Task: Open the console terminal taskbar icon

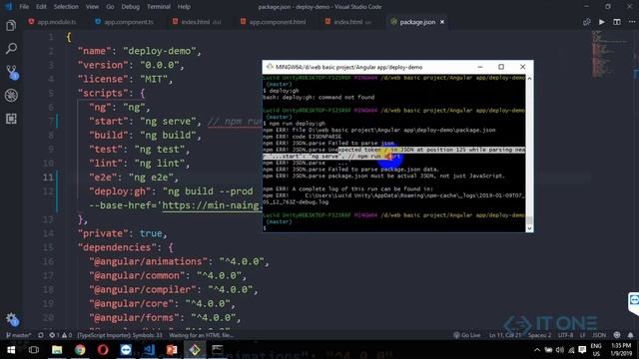Action: pos(218,350)
